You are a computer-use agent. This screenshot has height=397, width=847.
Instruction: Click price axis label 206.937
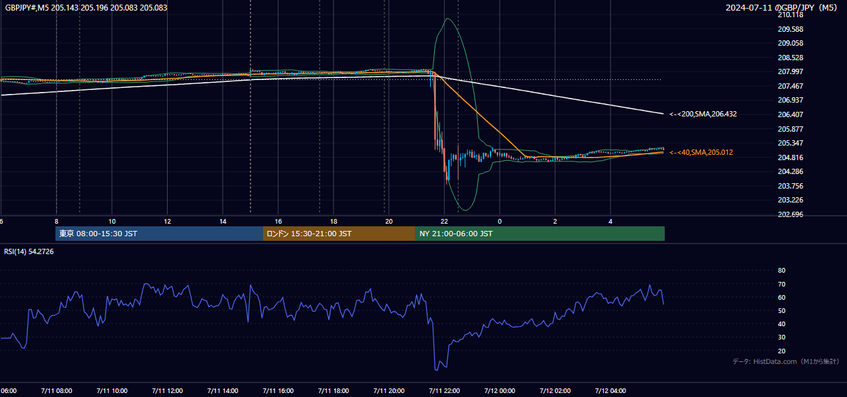click(x=791, y=100)
